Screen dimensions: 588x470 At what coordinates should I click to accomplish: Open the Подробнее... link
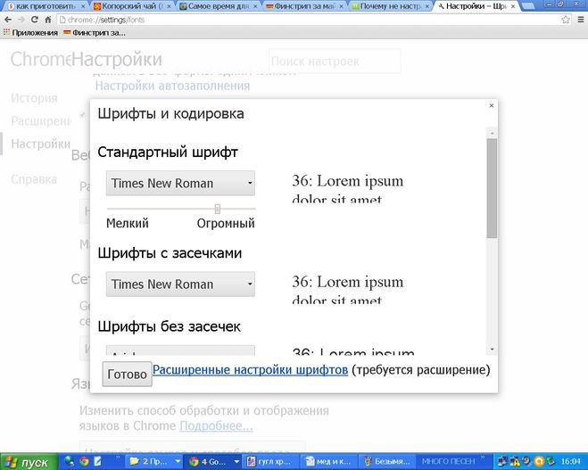pyautogui.click(x=217, y=426)
